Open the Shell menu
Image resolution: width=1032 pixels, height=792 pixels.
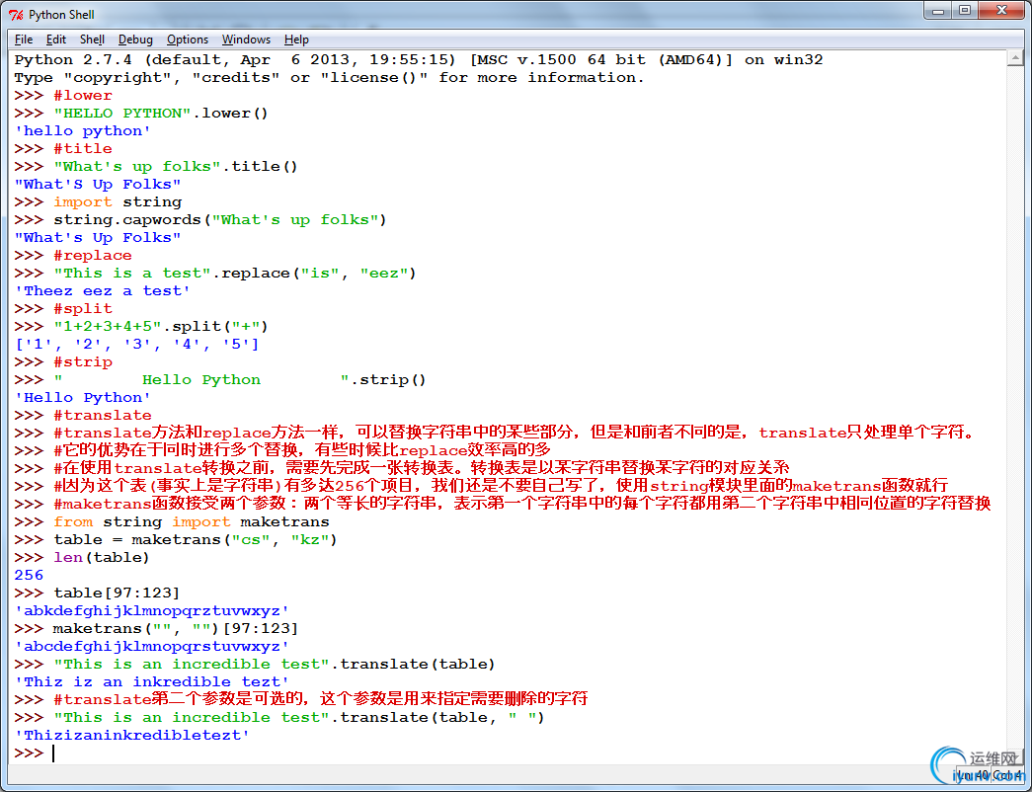(x=92, y=40)
